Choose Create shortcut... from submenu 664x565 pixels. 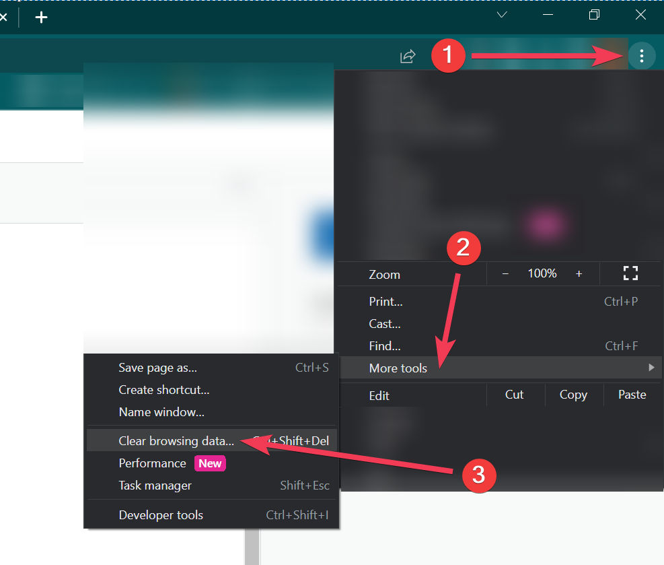164,390
